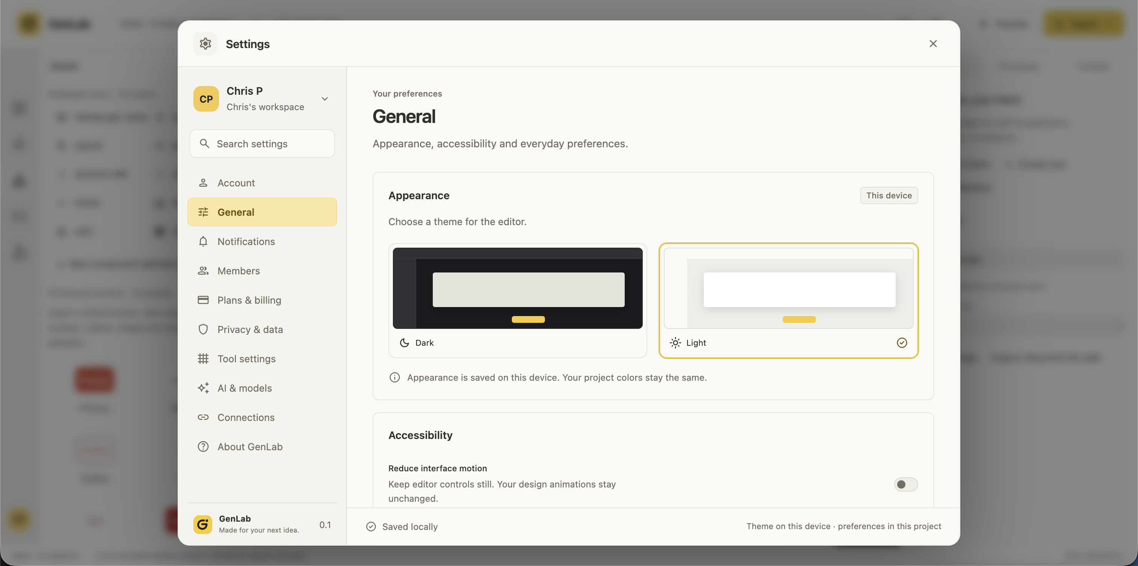Click the Search settings field

(262, 143)
